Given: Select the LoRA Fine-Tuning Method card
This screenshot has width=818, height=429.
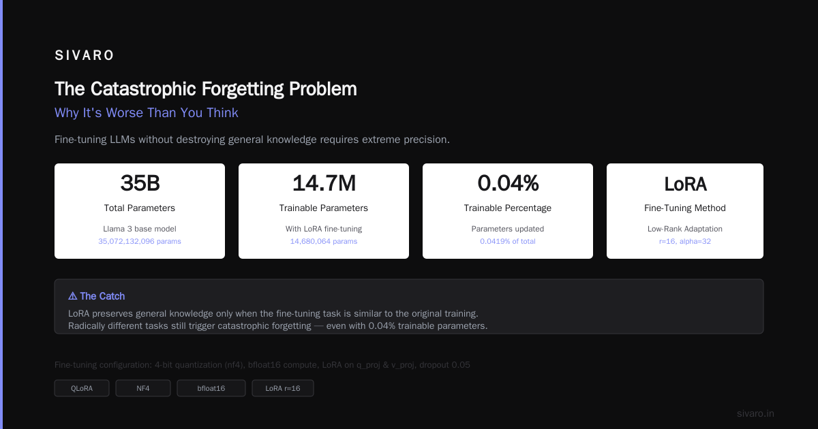Looking at the screenshot, I should pyautogui.click(x=685, y=211).
